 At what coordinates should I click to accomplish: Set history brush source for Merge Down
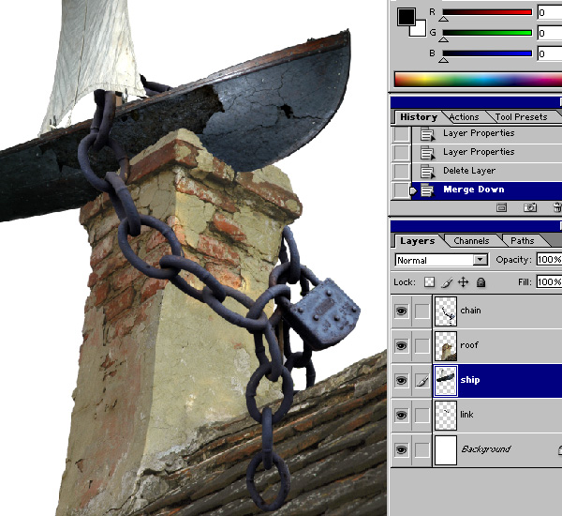click(401, 190)
